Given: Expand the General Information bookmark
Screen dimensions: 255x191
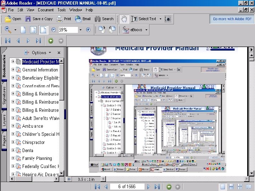Looking at the screenshot, I should pos(13,70).
